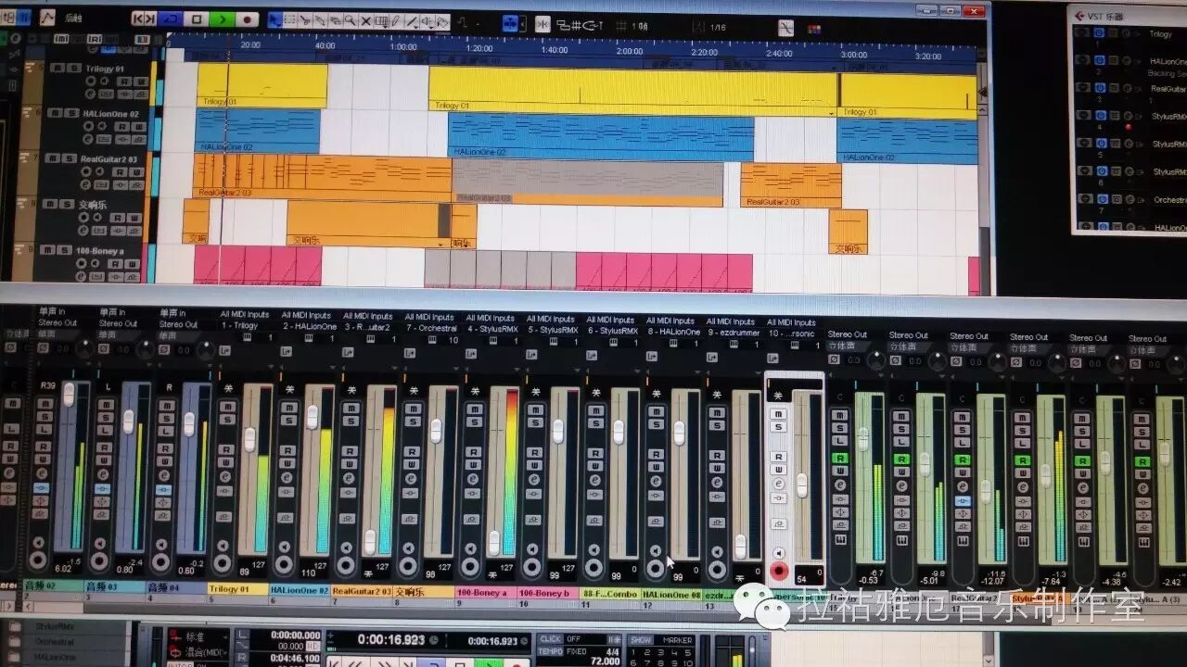Screen dimensions: 1187x667
Task: Enable read automation on HALionOne 02 track
Action: click(x=121, y=126)
